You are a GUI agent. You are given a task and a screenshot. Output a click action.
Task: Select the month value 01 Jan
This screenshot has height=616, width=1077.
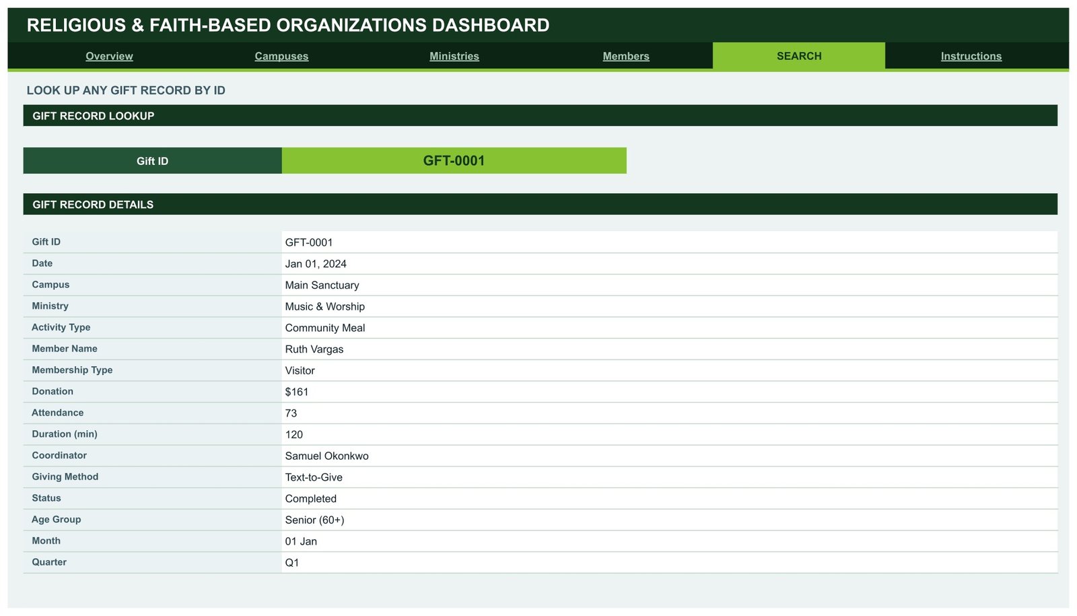tap(301, 541)
